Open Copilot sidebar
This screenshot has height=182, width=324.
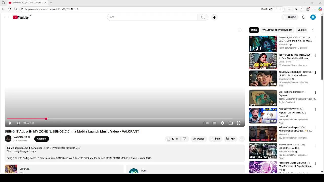click(320, 9)
